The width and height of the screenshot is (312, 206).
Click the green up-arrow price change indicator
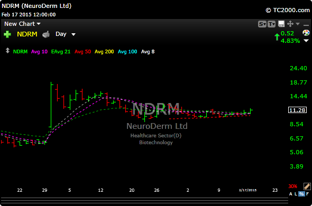[x=277, y=37]
